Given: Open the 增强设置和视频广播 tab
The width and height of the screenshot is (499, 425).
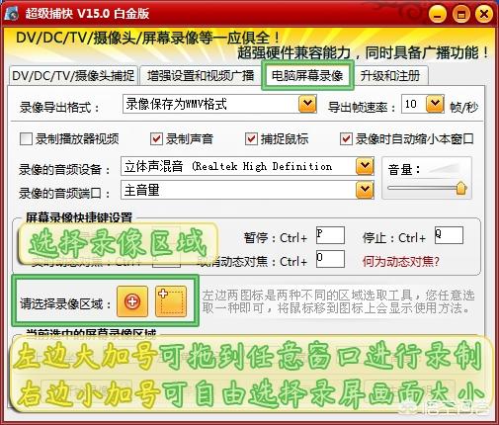Looking at the screenshot, I should coord(201,76).
